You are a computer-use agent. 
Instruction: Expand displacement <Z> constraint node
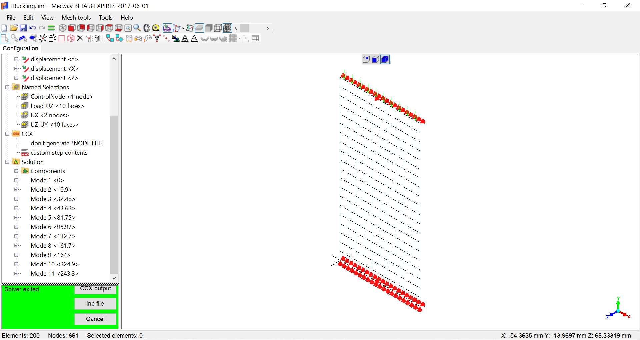[x=16, y=78]
